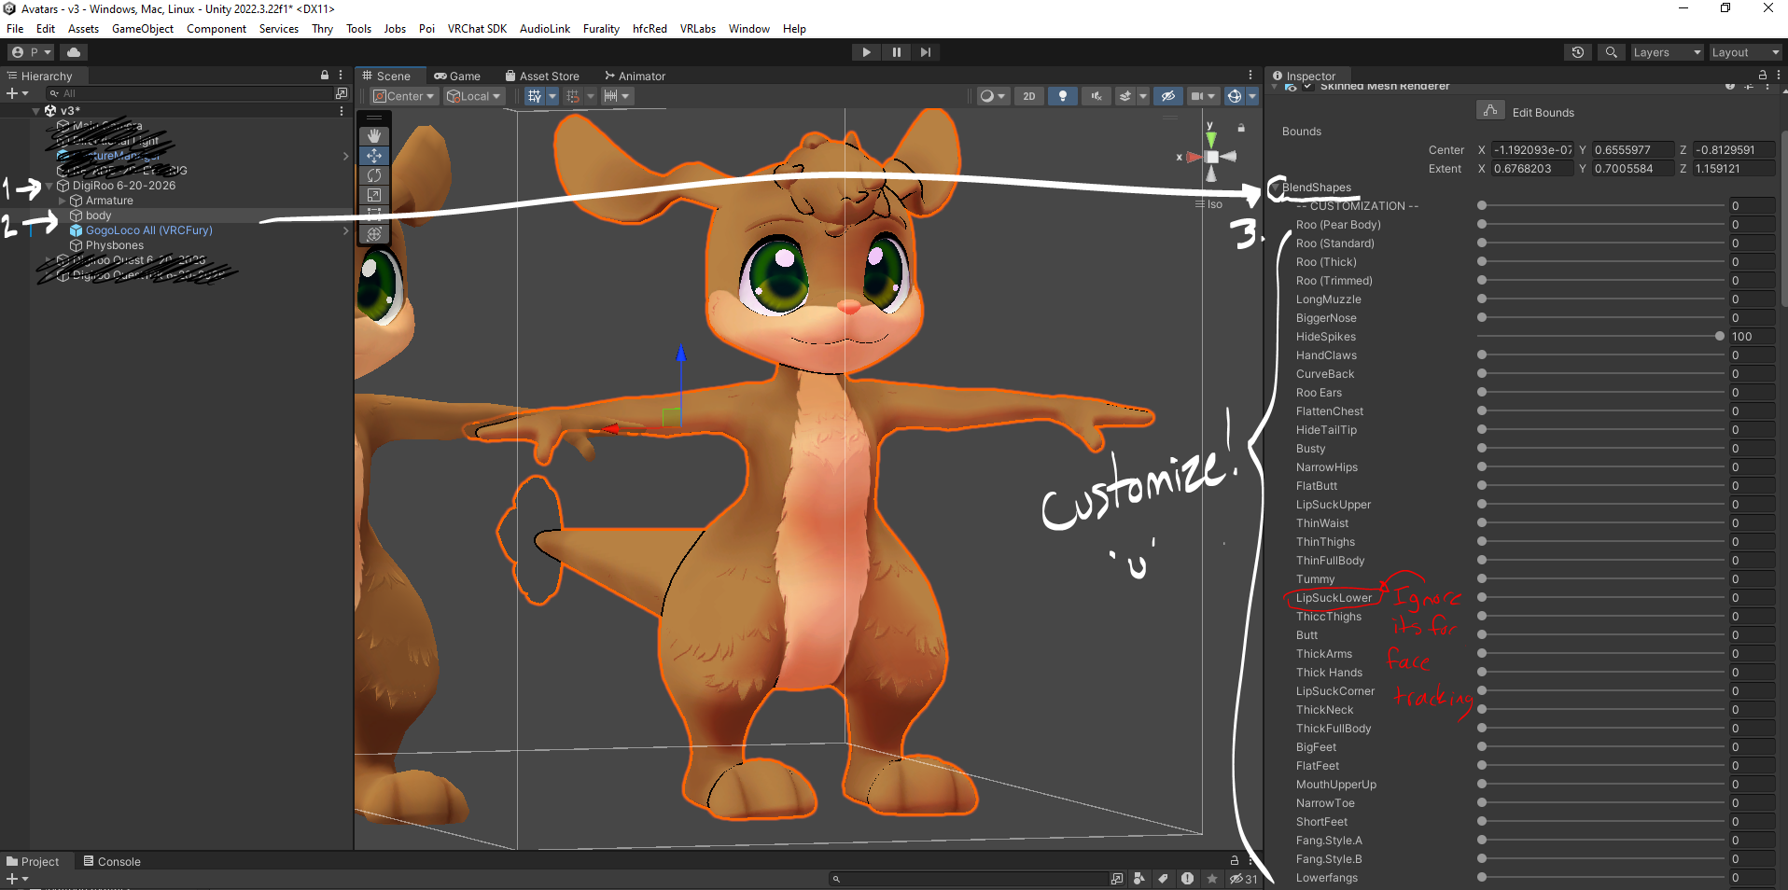Click the Play button
The image size is (1788, 890).
pos(866,52)
